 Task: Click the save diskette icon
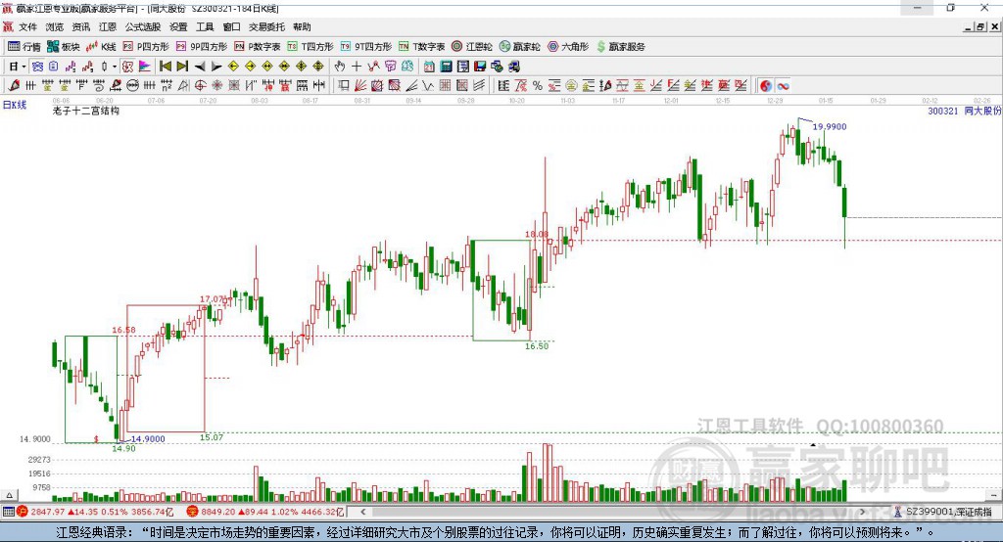point(480,67)
